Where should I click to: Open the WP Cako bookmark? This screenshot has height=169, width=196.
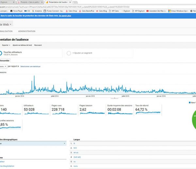[x=114, y=11]
